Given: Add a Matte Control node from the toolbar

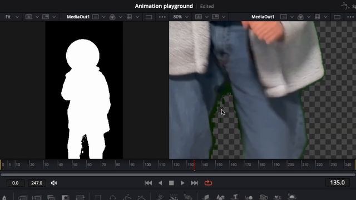Looking at the screenshot, I should [66, 198].
